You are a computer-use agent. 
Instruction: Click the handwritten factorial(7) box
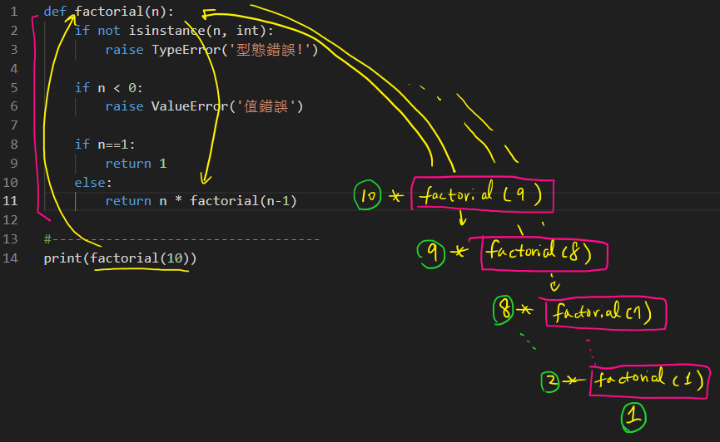pos(605,312)
